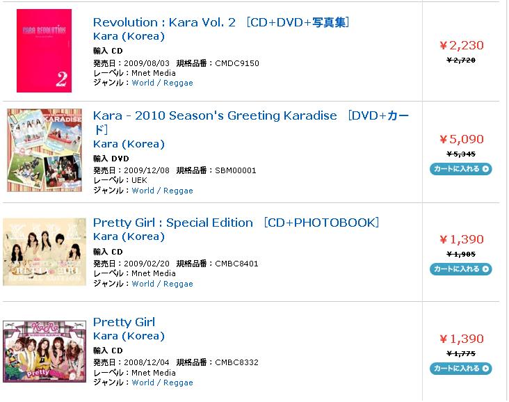Image resolution: width=509 pixels, height=402 pixels.
Task: Add Pretty Girl Special Edition to cart
Action: tap(461, 269)
